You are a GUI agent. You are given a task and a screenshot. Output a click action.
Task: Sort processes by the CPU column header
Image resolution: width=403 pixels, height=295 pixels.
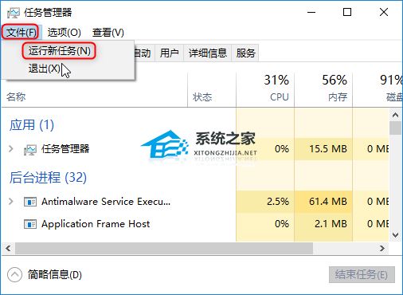click(x=265, y=88)
